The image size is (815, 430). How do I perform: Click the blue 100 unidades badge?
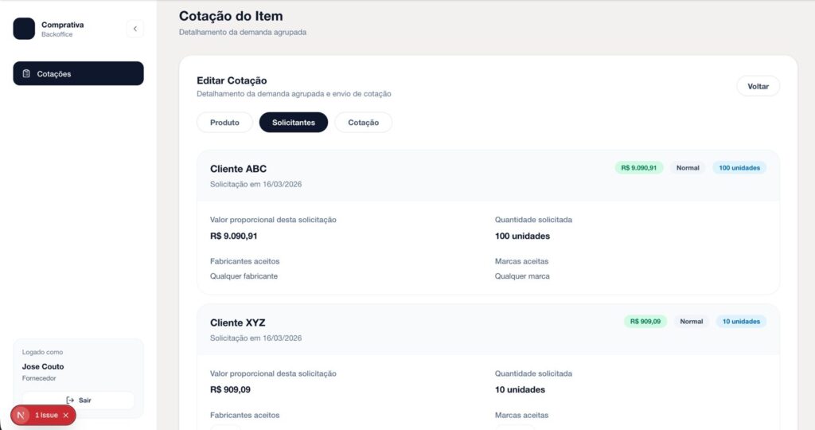[739, 168]
